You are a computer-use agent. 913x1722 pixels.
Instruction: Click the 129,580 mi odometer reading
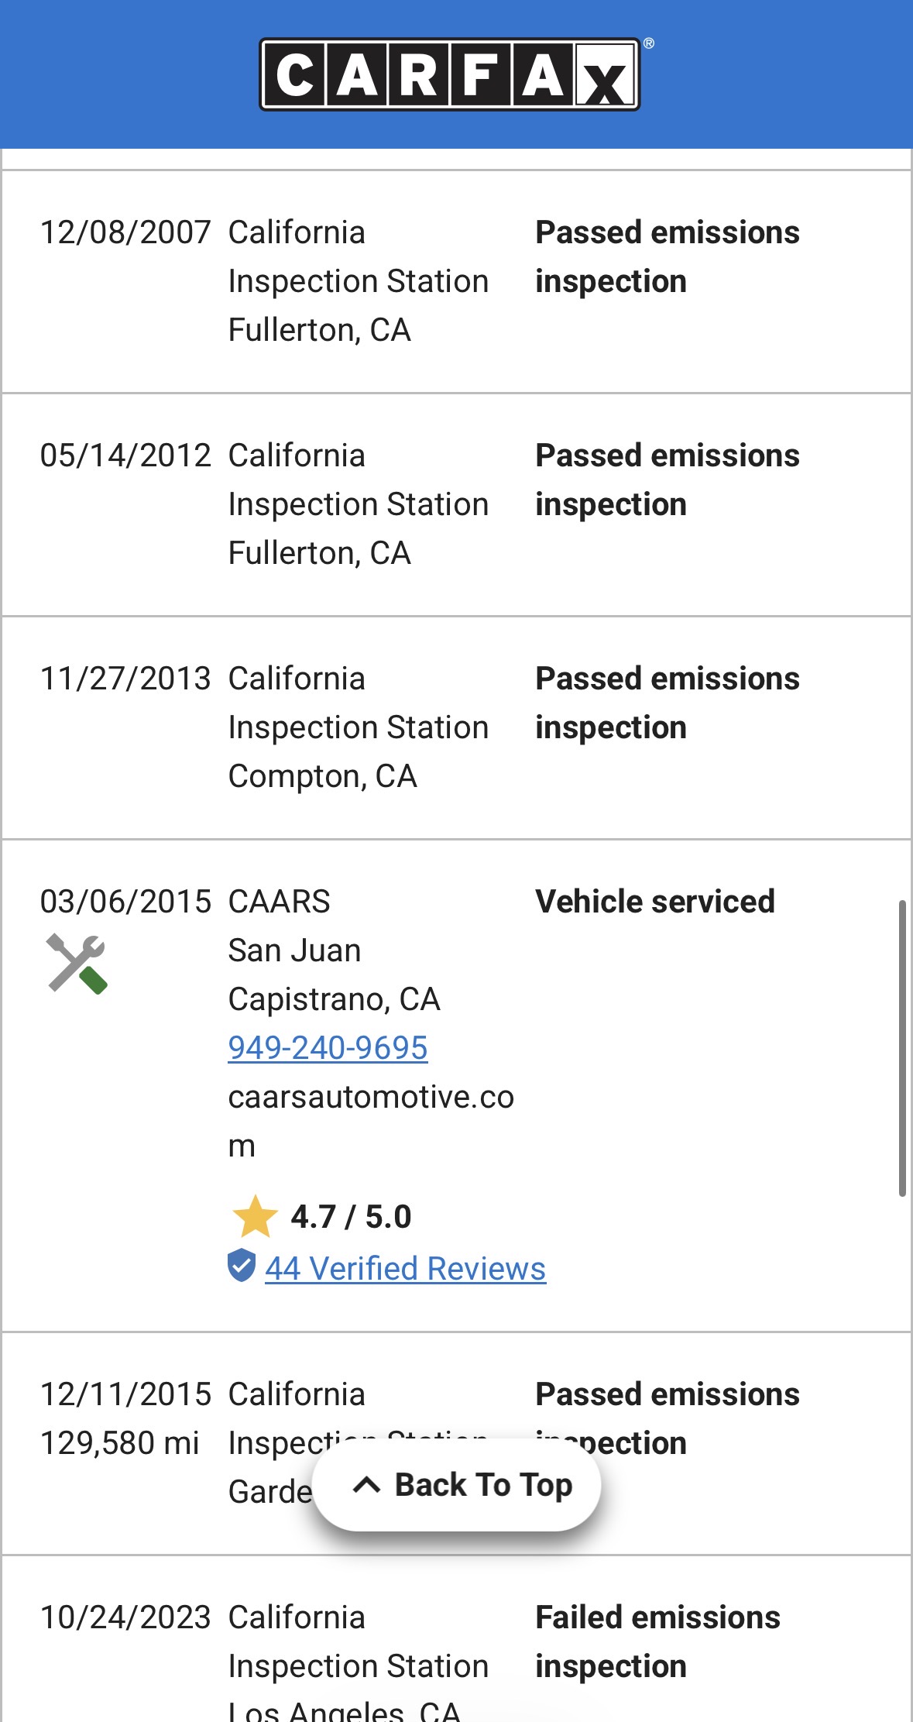[119, 1443]
